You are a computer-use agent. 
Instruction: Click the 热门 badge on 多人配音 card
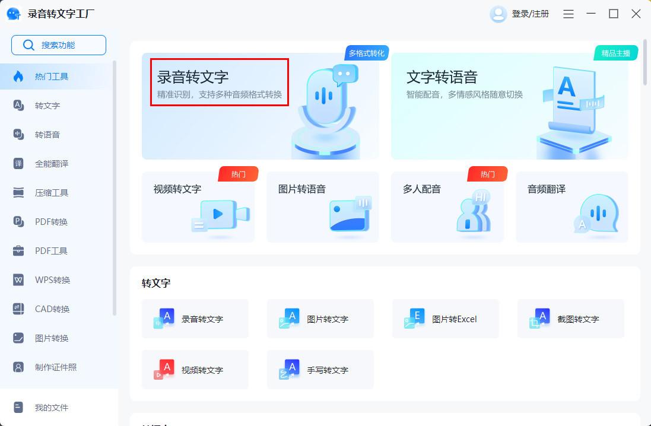[x=487, y=174]
